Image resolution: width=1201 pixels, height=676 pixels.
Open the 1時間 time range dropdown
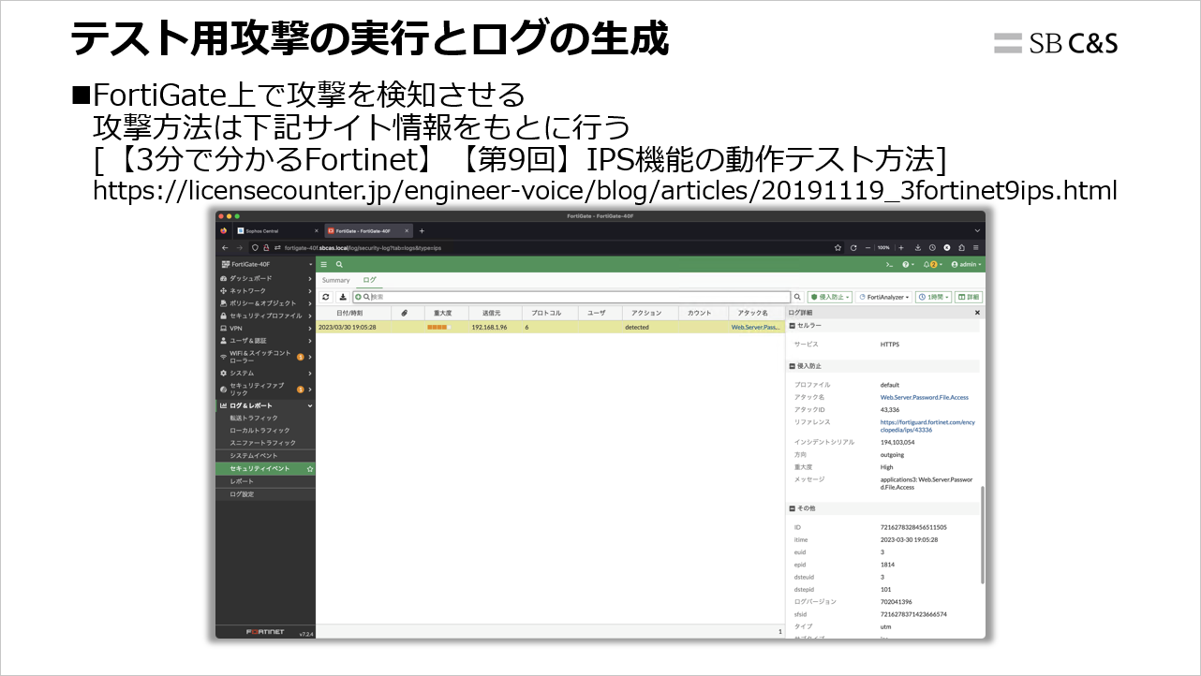933,297
